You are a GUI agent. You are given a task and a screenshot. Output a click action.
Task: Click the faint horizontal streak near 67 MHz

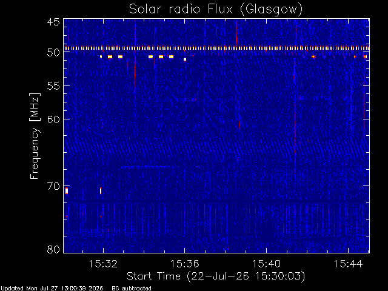click(x=150, y=167)
